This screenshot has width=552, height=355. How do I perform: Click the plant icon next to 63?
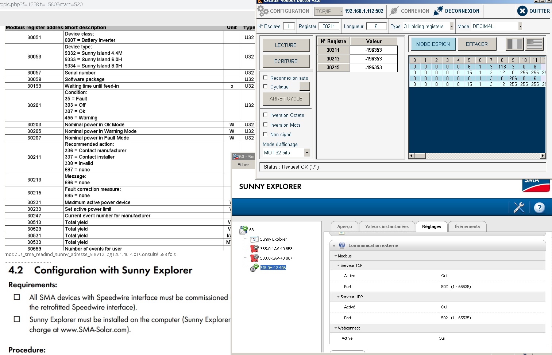point(243,230)
